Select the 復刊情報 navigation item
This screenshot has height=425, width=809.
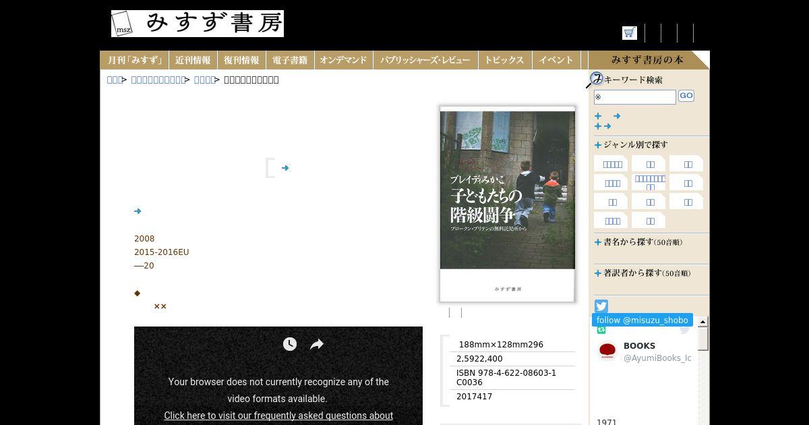click(241, 60)
